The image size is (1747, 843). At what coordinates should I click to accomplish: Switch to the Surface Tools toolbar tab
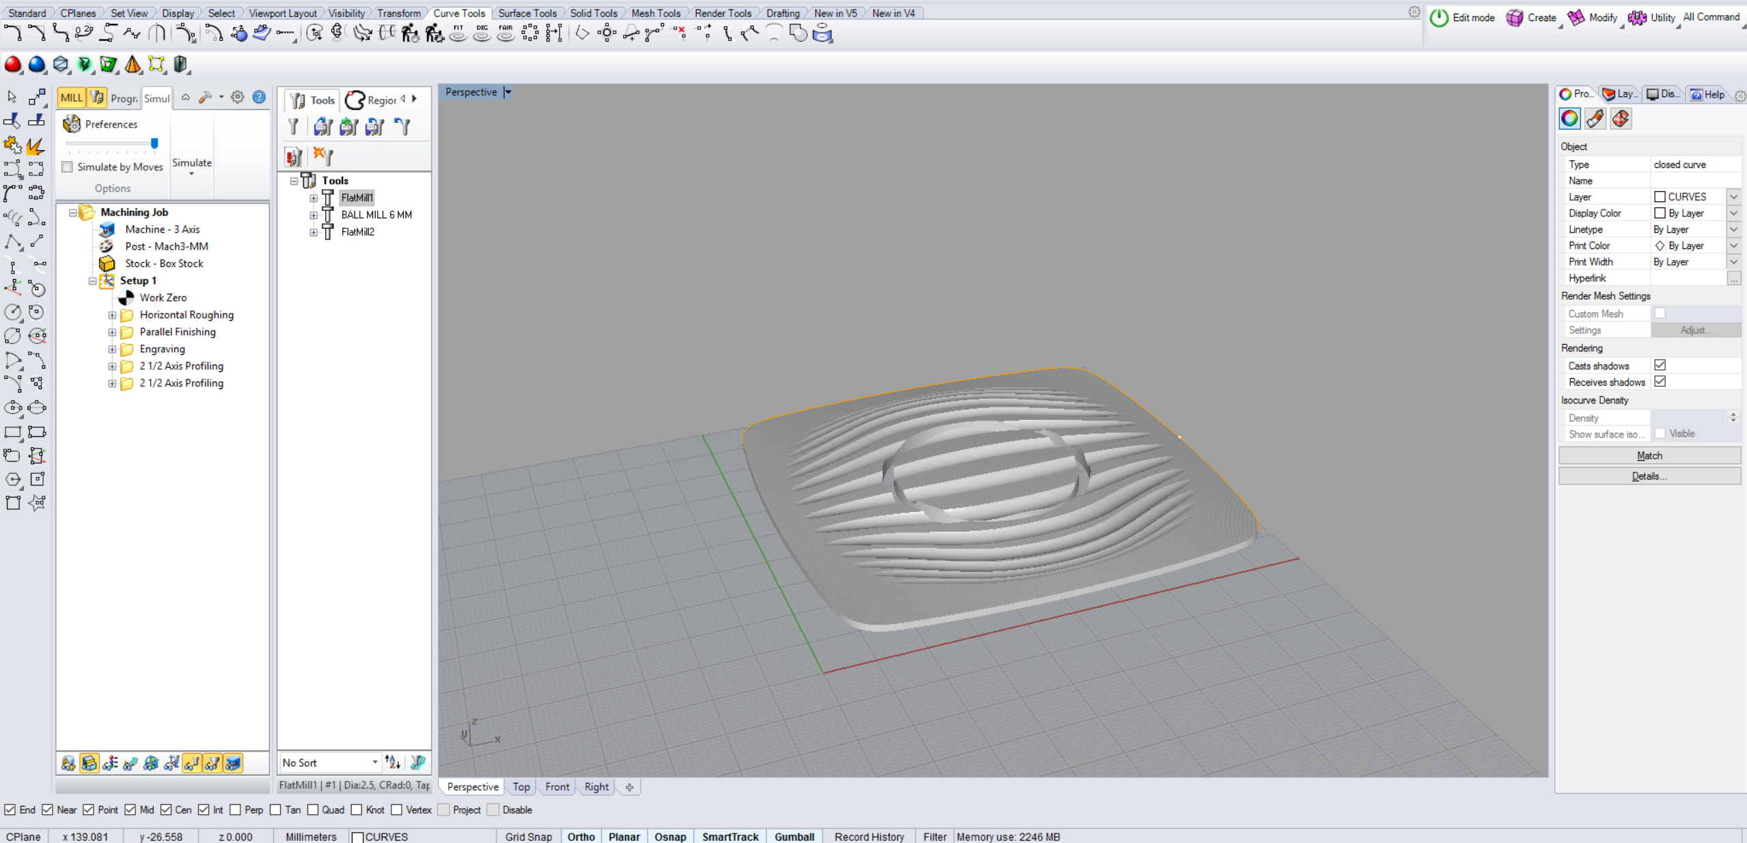point(527,13)
